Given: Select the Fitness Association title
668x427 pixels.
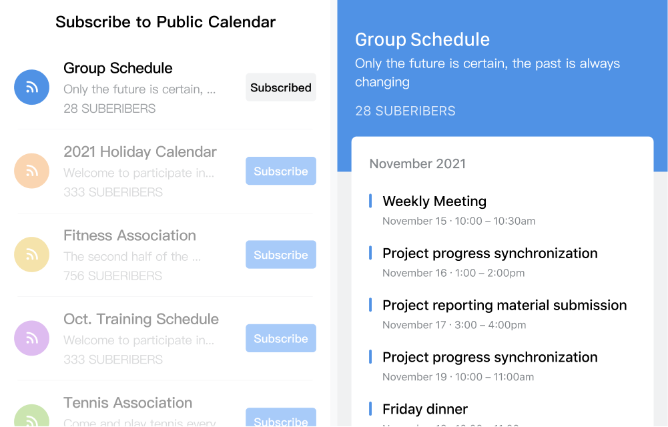Looking at the screenshot, I should (129, 236).
